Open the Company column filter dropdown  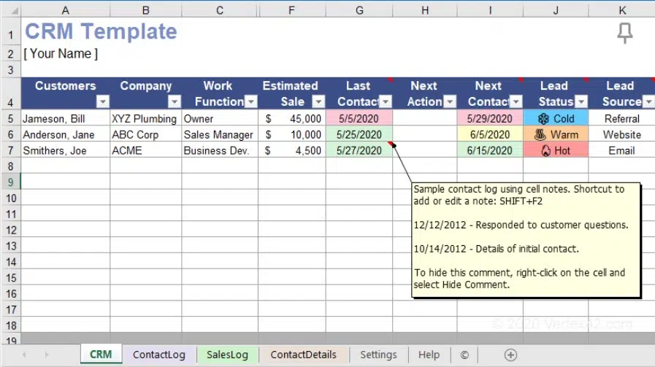tap(175, 101)
